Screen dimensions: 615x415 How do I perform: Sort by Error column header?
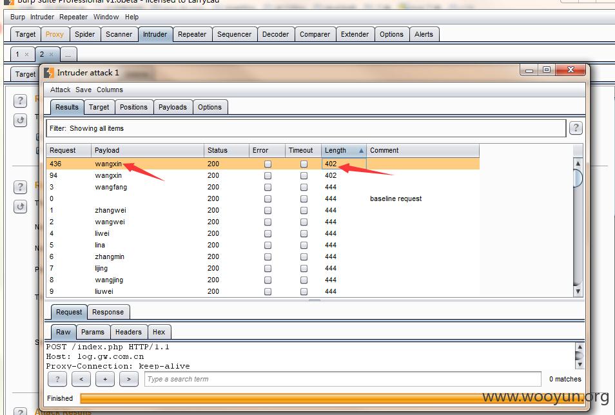click(x=267, y=150)
